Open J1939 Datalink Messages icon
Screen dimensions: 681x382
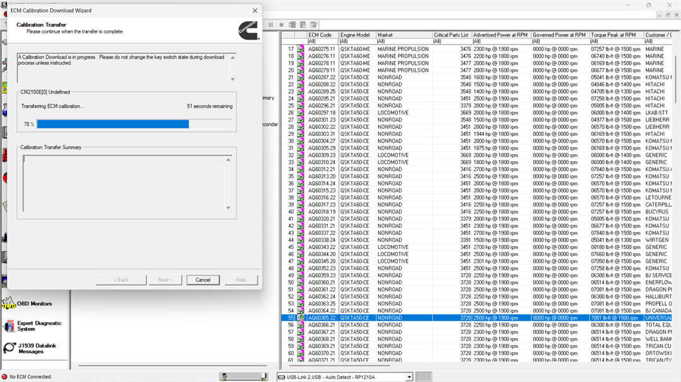click(9, 348)
